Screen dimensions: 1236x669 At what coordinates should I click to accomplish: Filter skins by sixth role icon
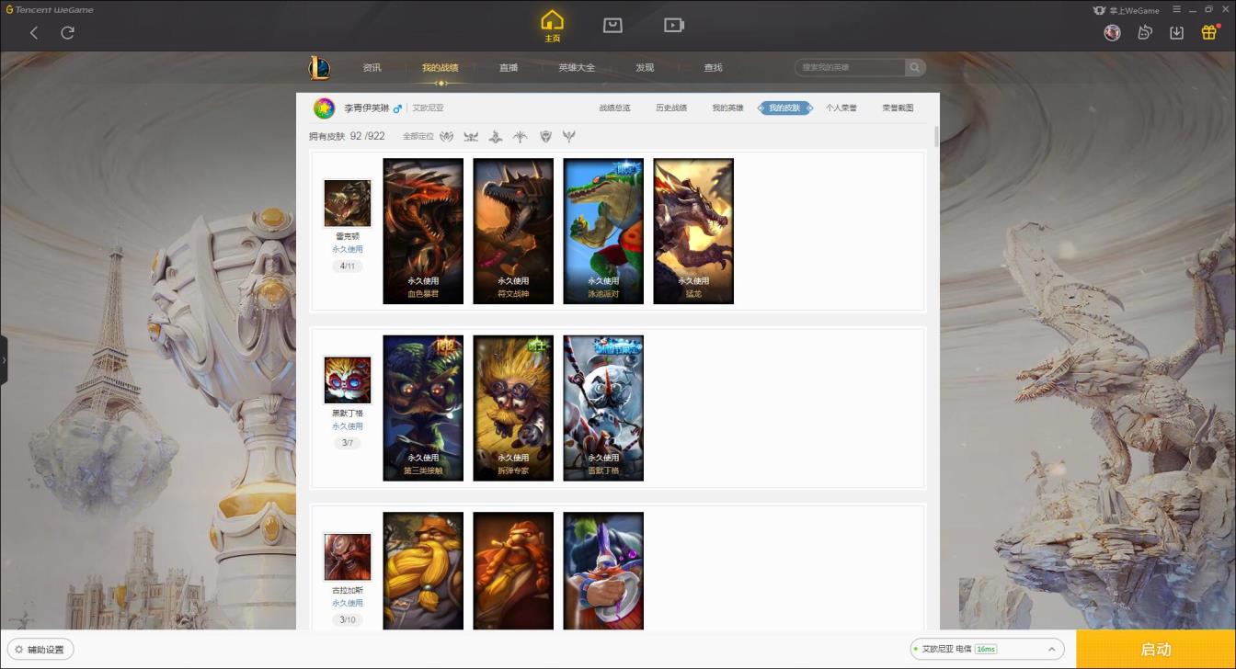coord(569,137)
